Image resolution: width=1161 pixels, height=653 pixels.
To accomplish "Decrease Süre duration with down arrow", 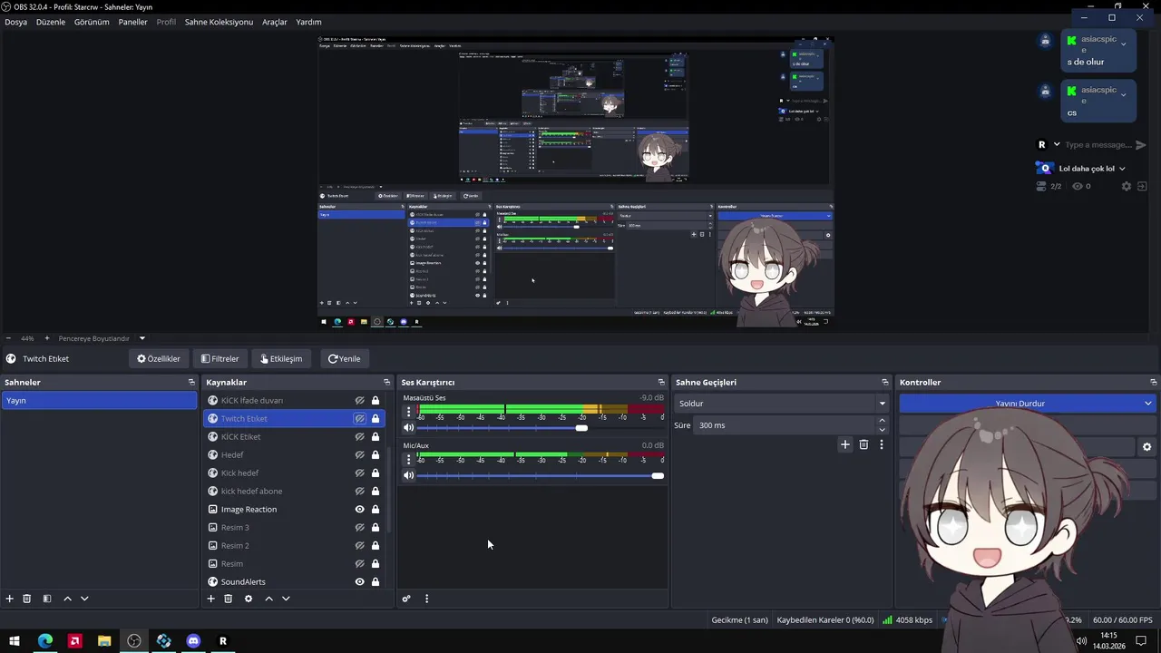I will [x=882, y=430].
